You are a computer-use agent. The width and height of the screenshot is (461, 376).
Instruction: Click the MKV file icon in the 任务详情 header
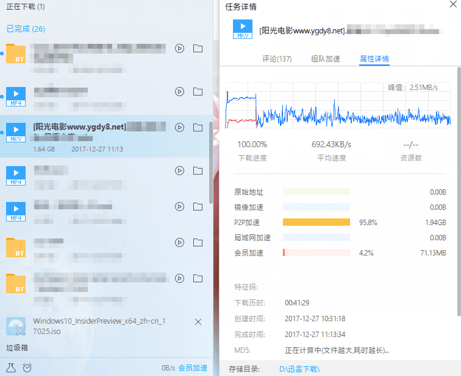tap(243, 29)
